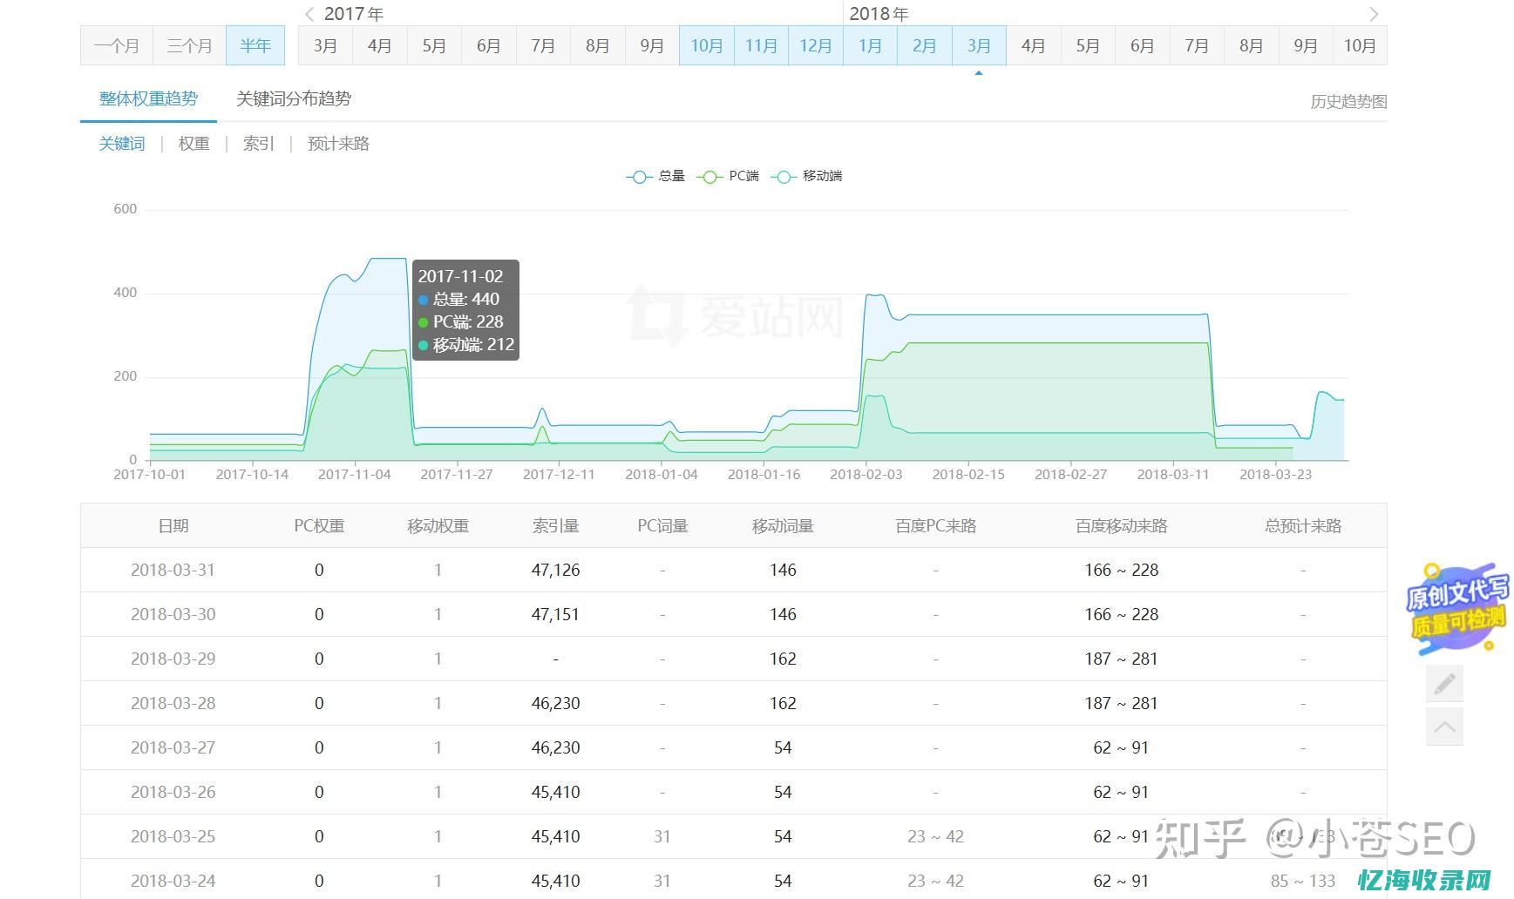Click the 2018-03-31 date row
This screenshot has height=899, width=1514.
pyautogui.click(x=173, y=570)
